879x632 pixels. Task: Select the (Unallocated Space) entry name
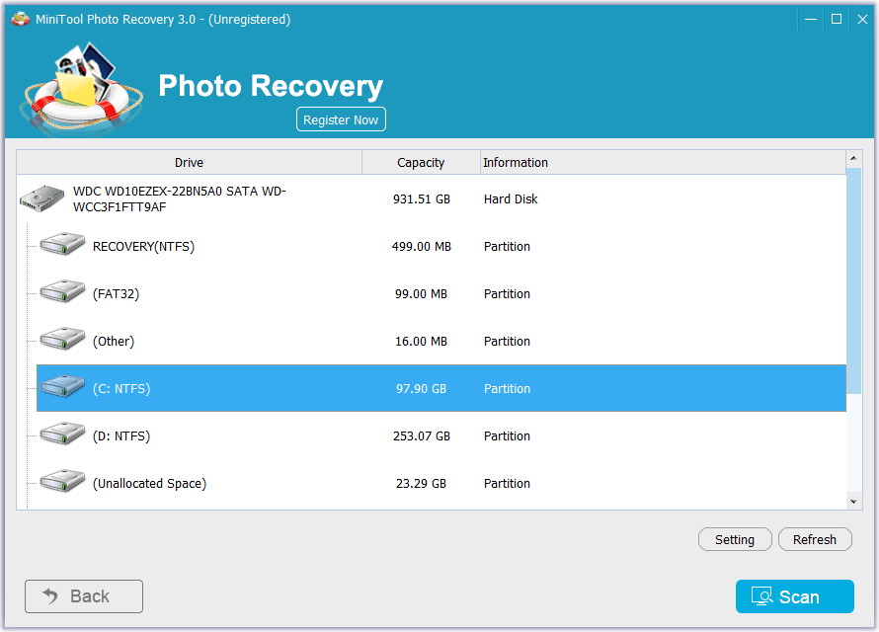[150, 484]
